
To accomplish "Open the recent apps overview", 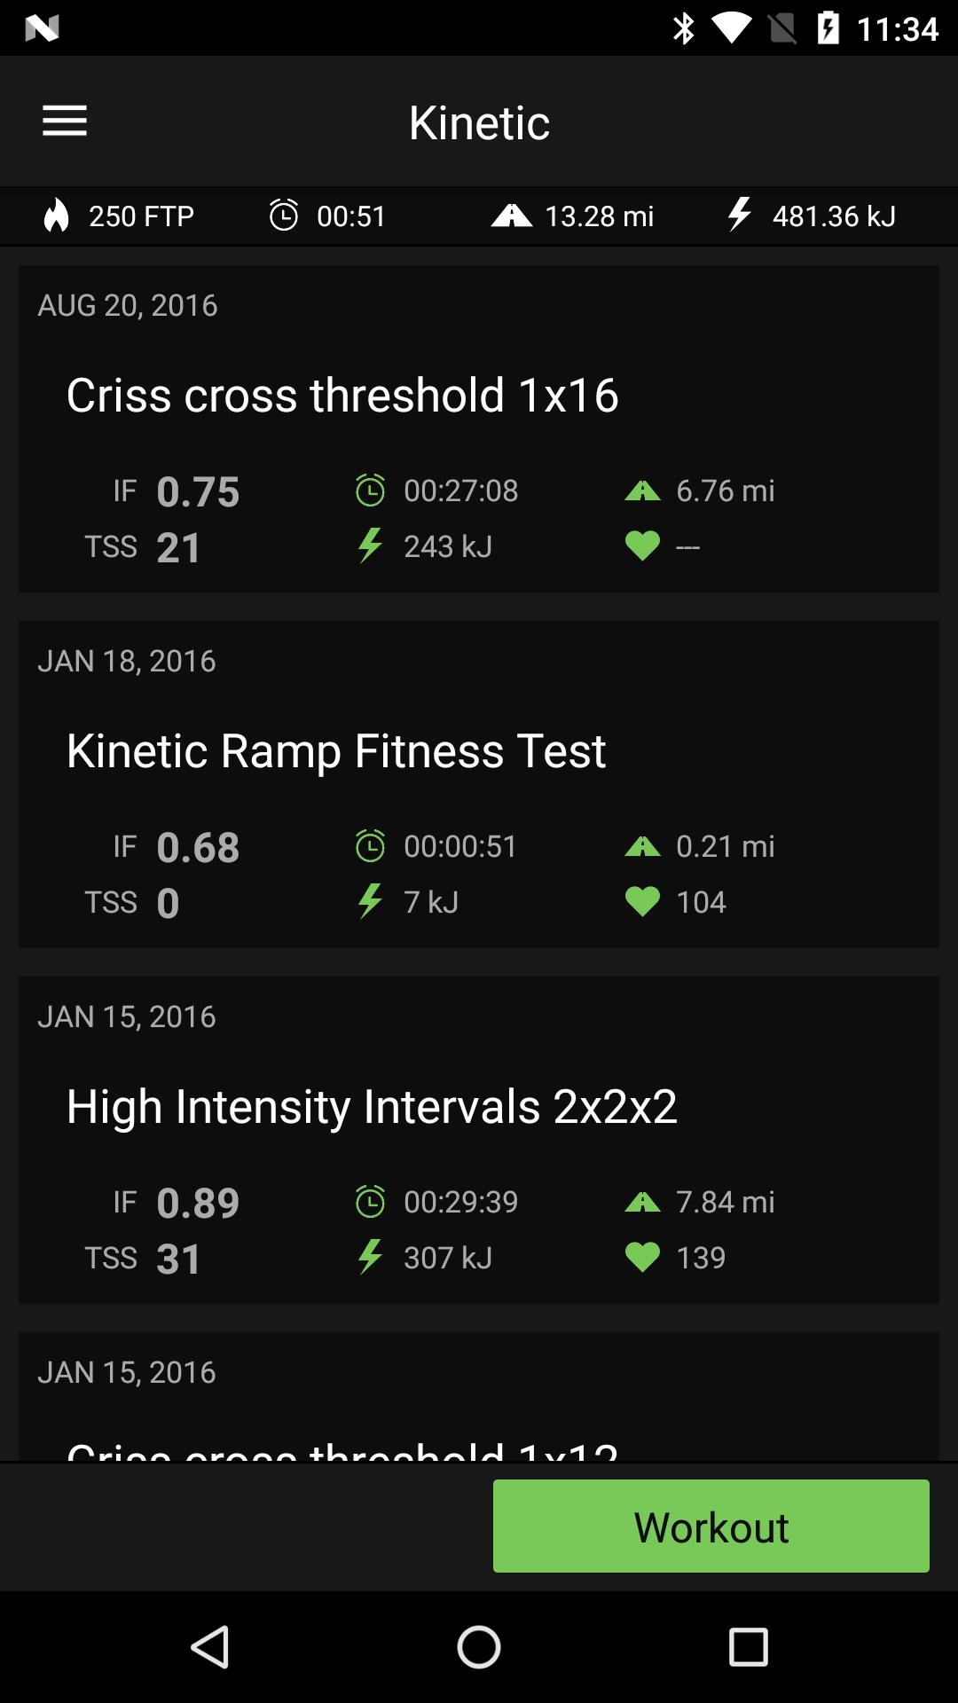I will tap(748, 1647).
